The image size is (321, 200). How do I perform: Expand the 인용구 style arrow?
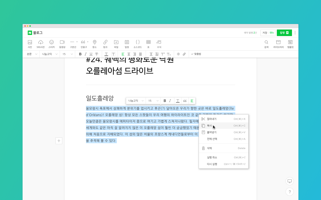coord(88,42)
